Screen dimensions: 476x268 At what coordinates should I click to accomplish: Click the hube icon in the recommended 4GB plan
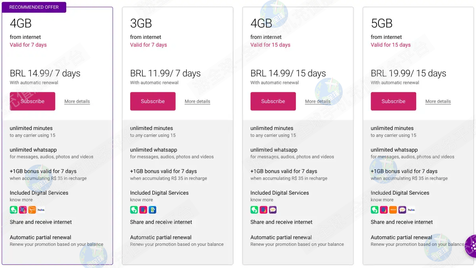[41, 210]
